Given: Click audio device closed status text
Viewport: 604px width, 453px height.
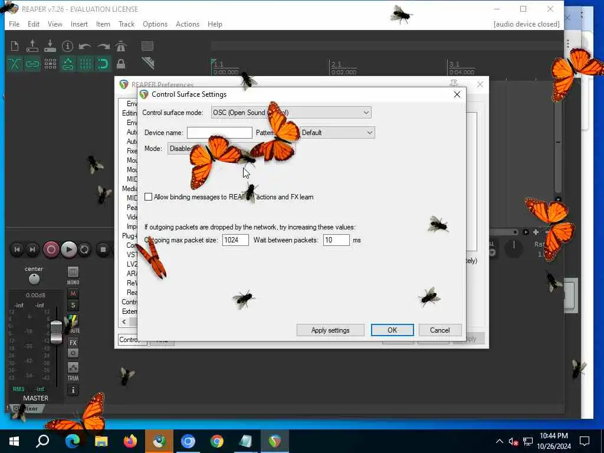Looking at the screenshot, I should 526,24.
